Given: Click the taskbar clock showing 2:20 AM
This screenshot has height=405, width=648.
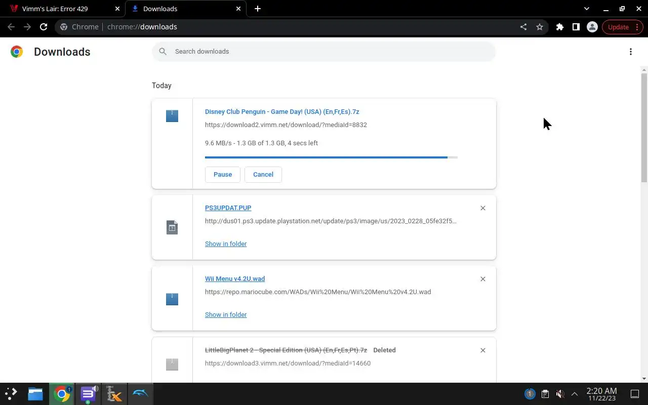Looking at the screenshot, I should pos(601,394).
